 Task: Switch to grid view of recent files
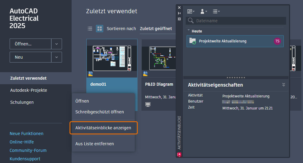pos(100,29)
